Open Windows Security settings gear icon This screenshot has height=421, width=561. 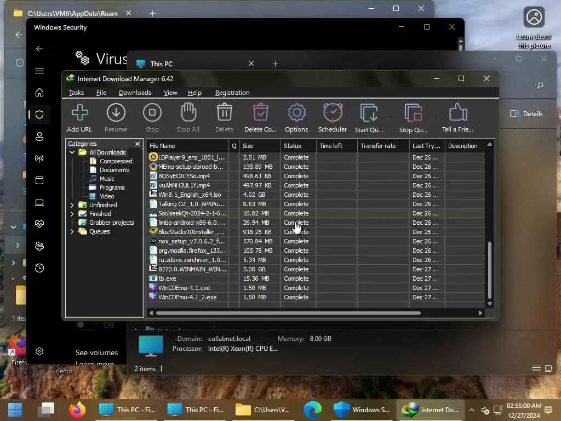[x=39, y=351]
